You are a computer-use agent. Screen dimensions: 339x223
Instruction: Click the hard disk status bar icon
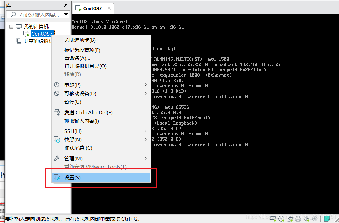tap(273, 219)
